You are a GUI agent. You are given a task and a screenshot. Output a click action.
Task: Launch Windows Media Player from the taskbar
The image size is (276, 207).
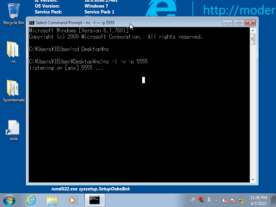[73, 200]
